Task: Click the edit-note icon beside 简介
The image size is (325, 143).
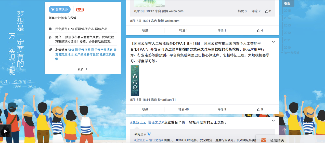Action: [50, 37]
